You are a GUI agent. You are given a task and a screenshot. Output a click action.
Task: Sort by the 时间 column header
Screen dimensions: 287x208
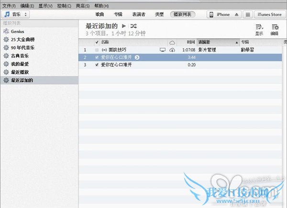191,42
